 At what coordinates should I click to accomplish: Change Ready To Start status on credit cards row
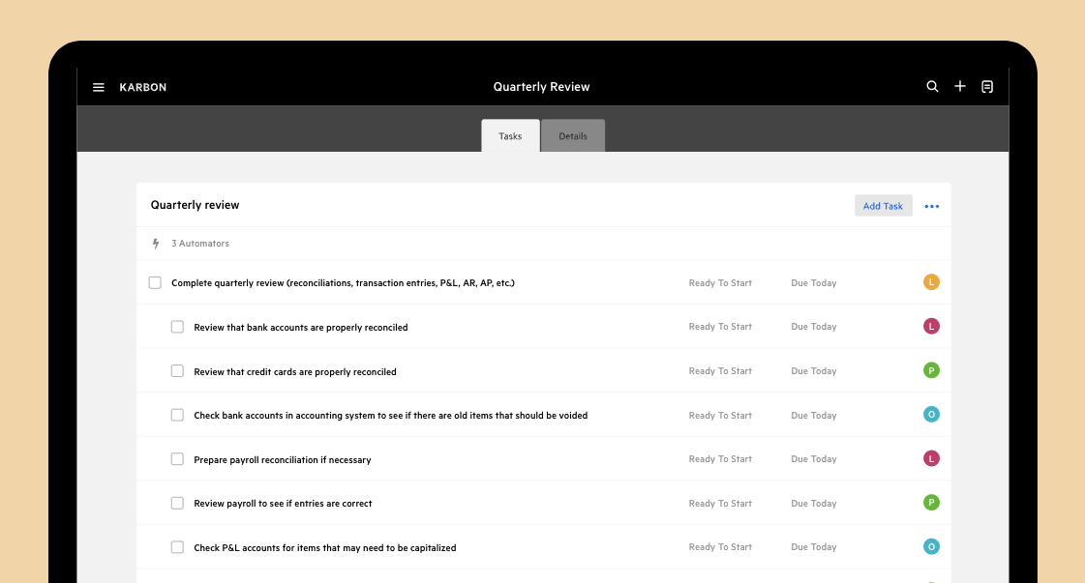(720, 370)
